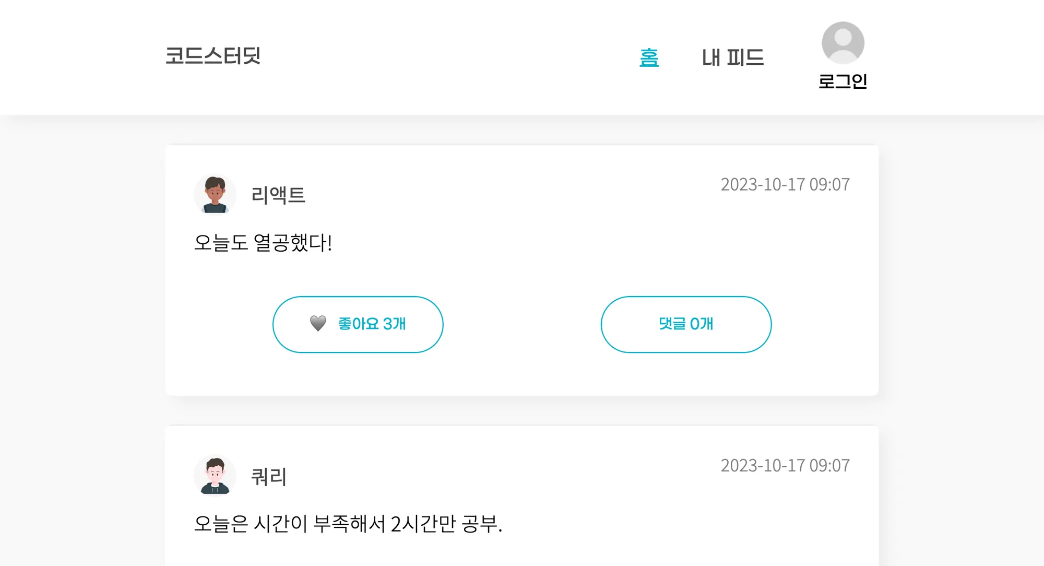Select the post text 오늘도 열공했다!
1044x566 pixels.
pyautogui.click(x=263, y=243)
